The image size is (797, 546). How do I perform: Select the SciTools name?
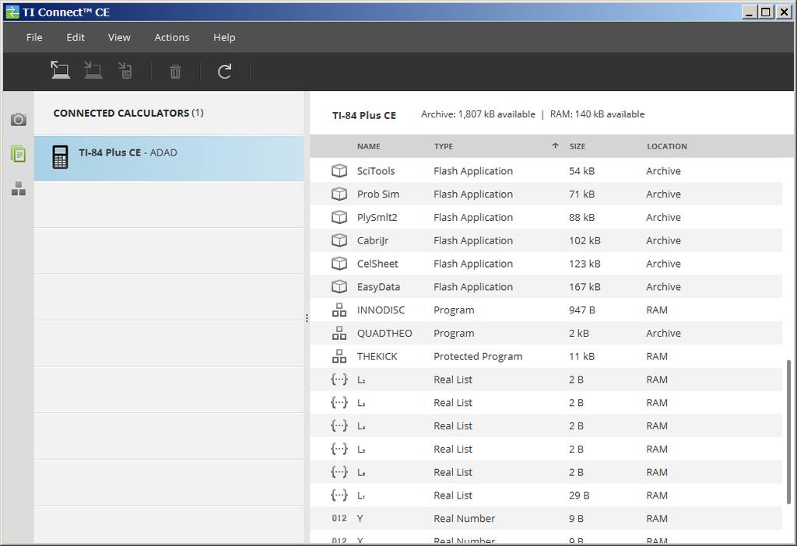376,170
